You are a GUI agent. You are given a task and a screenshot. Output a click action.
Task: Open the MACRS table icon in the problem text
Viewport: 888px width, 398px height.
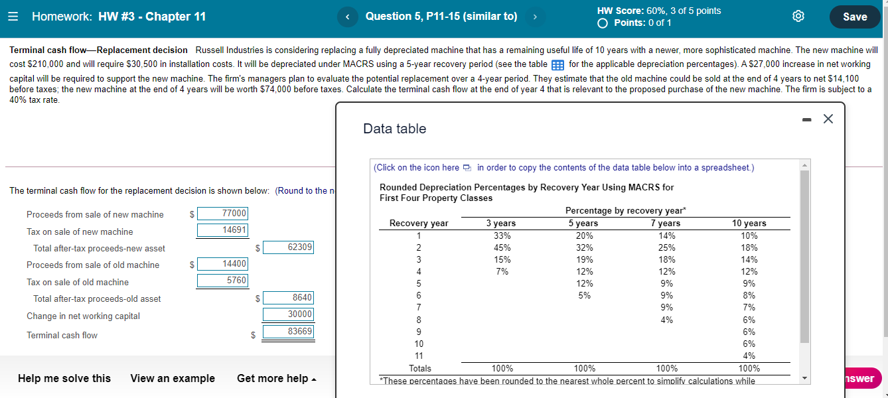coord(556,64)
